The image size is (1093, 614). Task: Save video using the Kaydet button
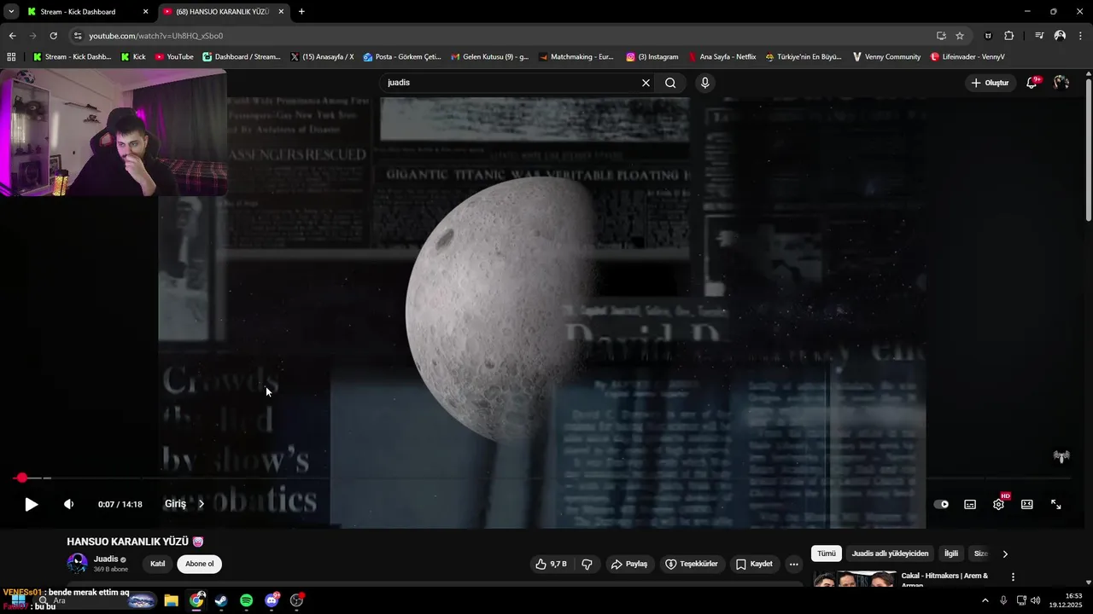pyautogui.click(x=754, y=564)
